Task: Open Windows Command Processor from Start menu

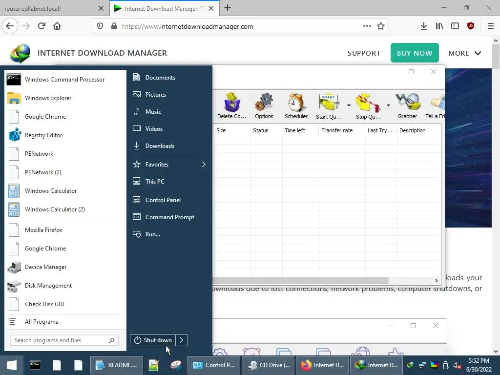Action: pos(65,80)
